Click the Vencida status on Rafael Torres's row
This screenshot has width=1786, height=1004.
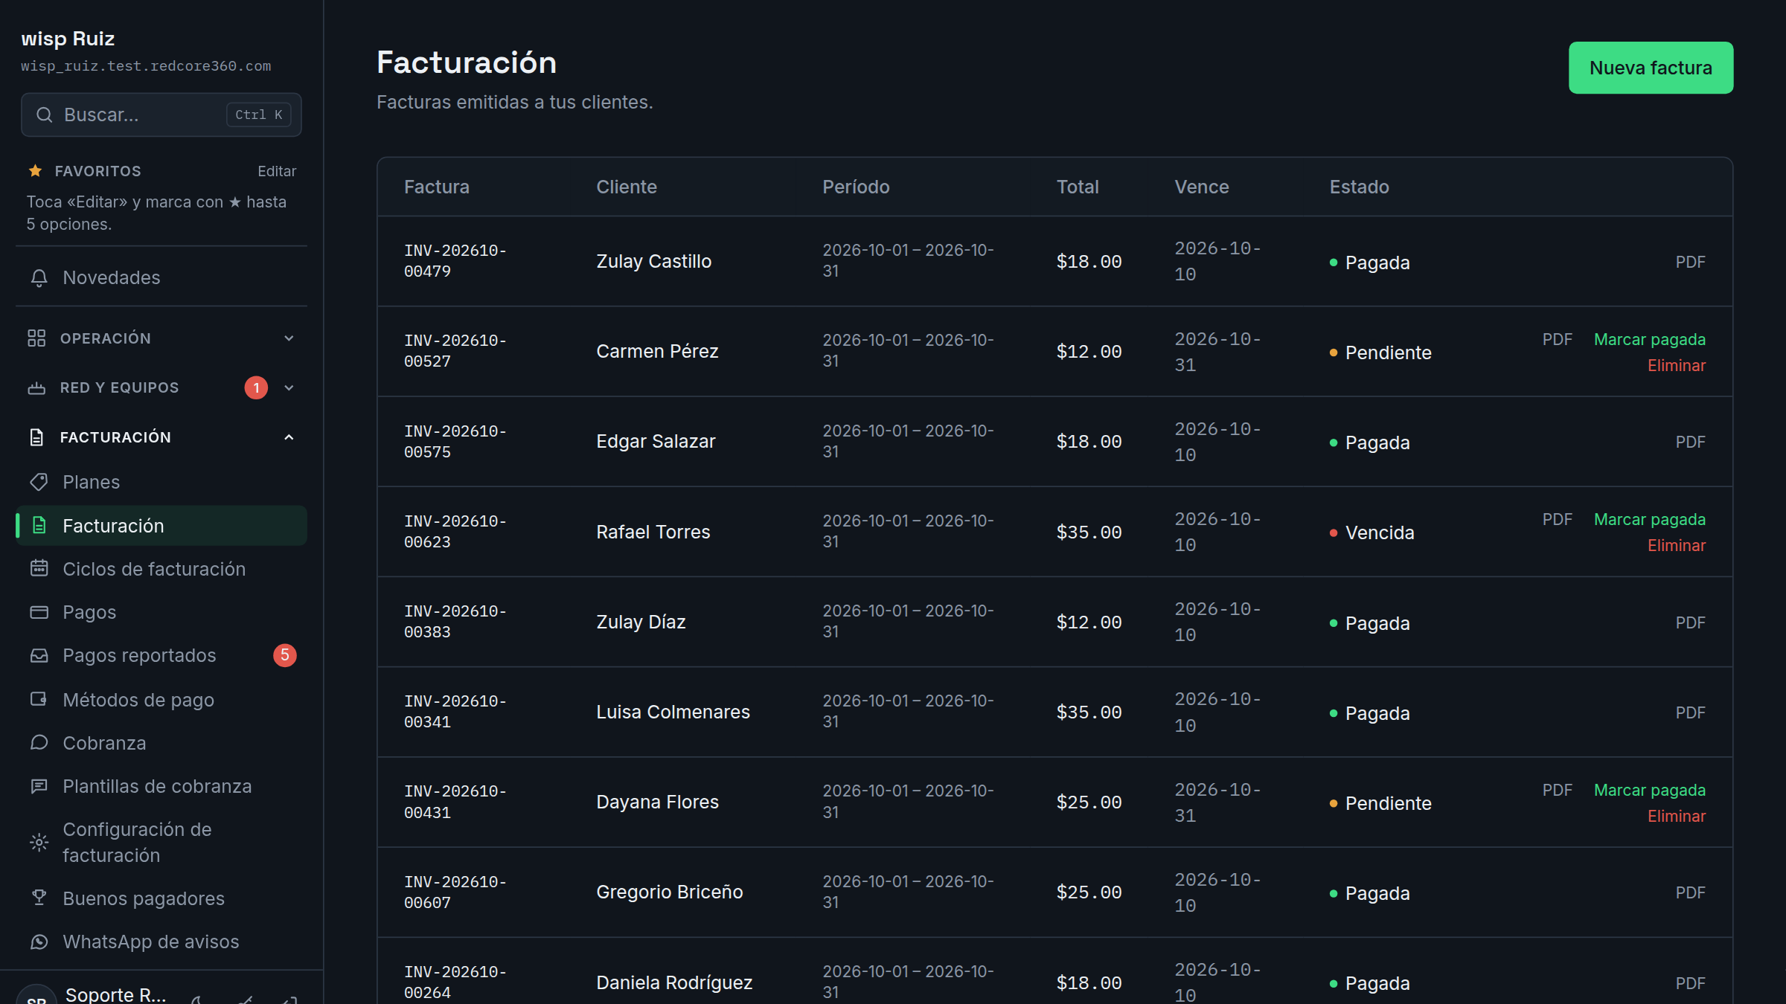click(x=1371, y=532)
